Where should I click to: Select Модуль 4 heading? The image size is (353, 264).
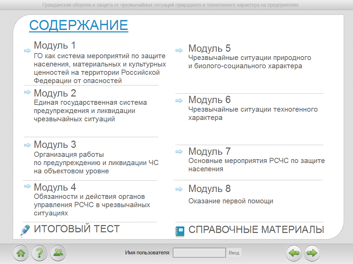55,187
